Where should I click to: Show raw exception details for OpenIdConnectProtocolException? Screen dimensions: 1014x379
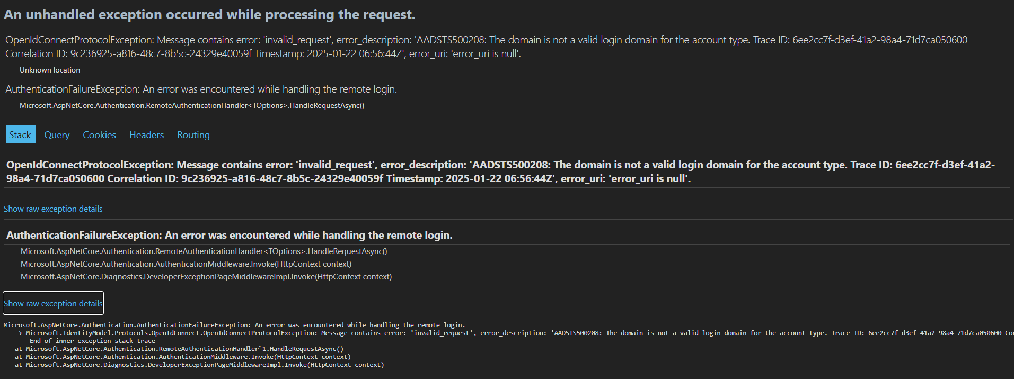click(x=52, y=209)
